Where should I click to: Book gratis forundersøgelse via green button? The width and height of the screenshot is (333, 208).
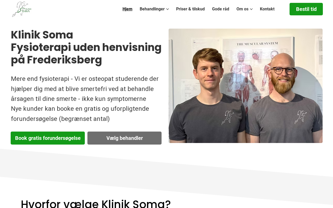(x=48, y=138)
